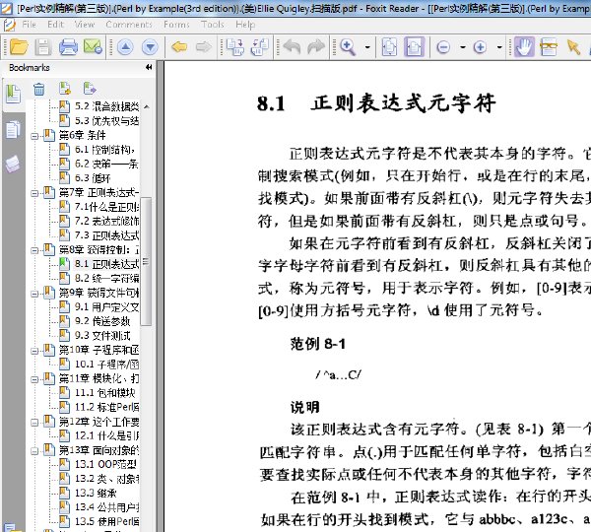Open the Layers panel side icon

(x=13, y=165)
